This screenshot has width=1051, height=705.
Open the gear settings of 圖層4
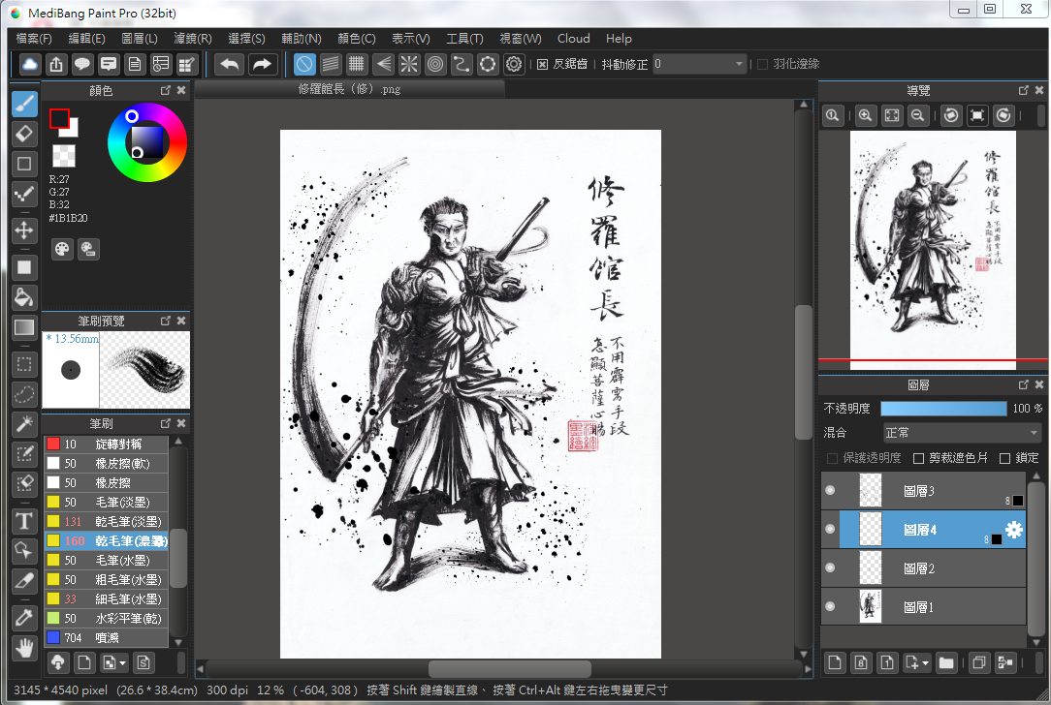[1014, 529]
